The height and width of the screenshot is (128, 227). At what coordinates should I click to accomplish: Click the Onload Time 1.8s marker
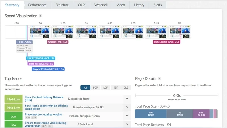(x=58, y=42)
